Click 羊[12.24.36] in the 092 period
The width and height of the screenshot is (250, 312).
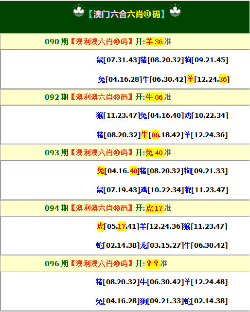[x=205, y=135]
